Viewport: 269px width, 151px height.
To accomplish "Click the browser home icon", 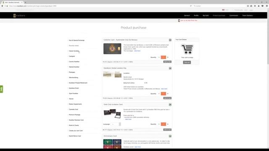I will click(259, 6).
